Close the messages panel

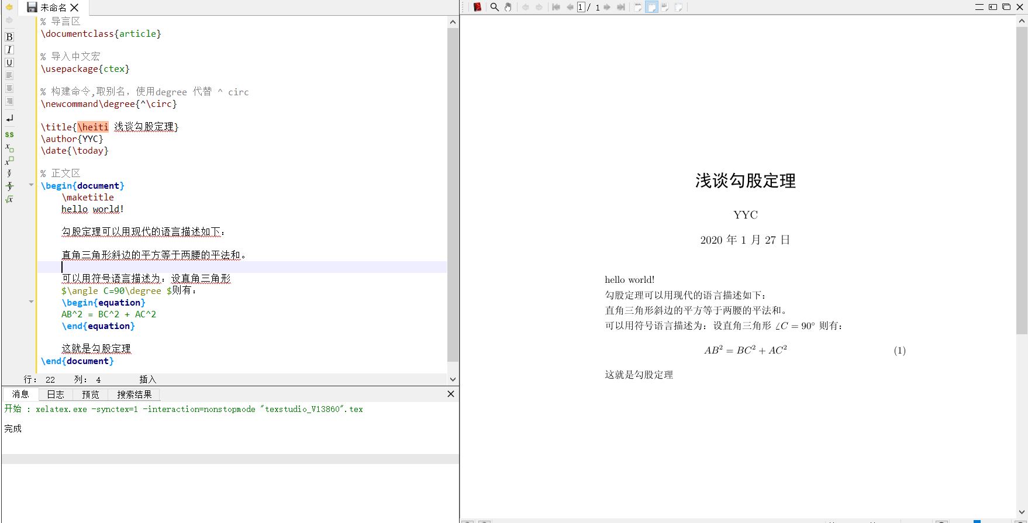[x=451, y=394]
